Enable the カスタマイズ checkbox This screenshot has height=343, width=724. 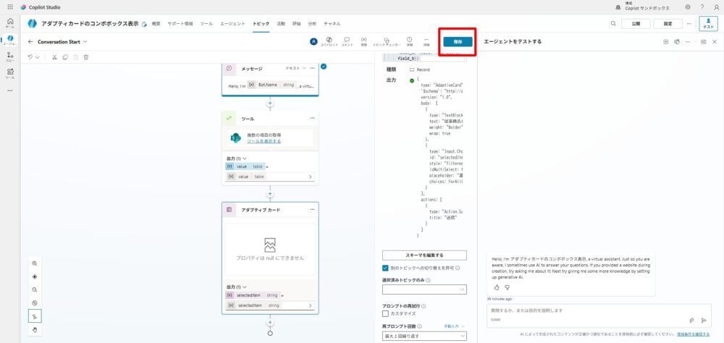386,313
